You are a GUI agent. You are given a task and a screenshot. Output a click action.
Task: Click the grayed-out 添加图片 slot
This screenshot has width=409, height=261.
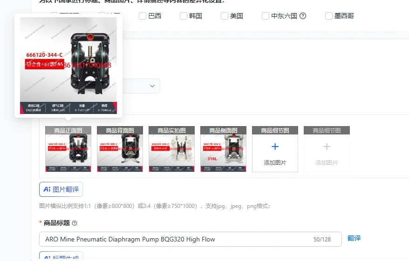coord(327,149)
